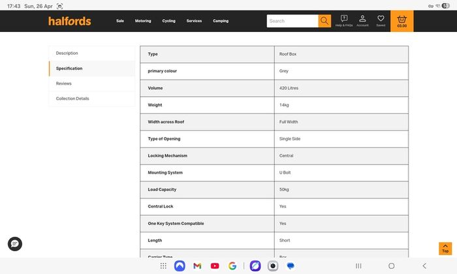Launch Gmail from the taskbar

pyautogui.click(x=197, y=266)
